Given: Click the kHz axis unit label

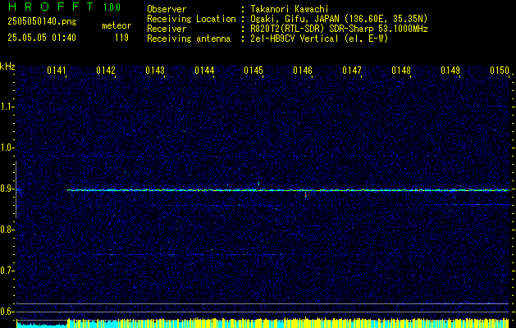Looking at the screenshot, I should pos(7,66).
